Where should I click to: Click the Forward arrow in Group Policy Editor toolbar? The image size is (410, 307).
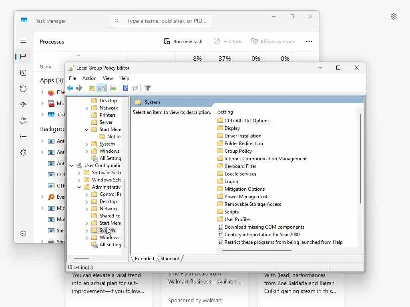[x=79, y=88]
